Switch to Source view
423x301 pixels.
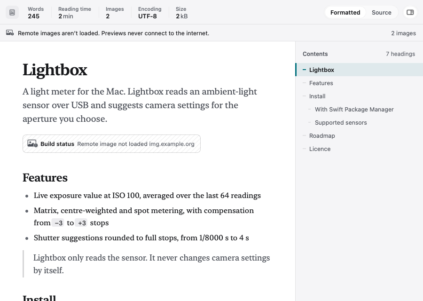pyautogui.click(x=381, y=12)
